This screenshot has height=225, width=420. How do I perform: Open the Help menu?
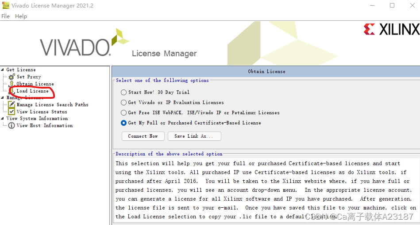(21, 16)
